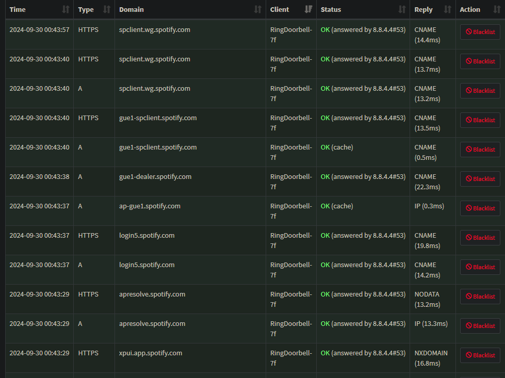Sort the table by the Client column
The image size is (505, 378).
point(291,10)
